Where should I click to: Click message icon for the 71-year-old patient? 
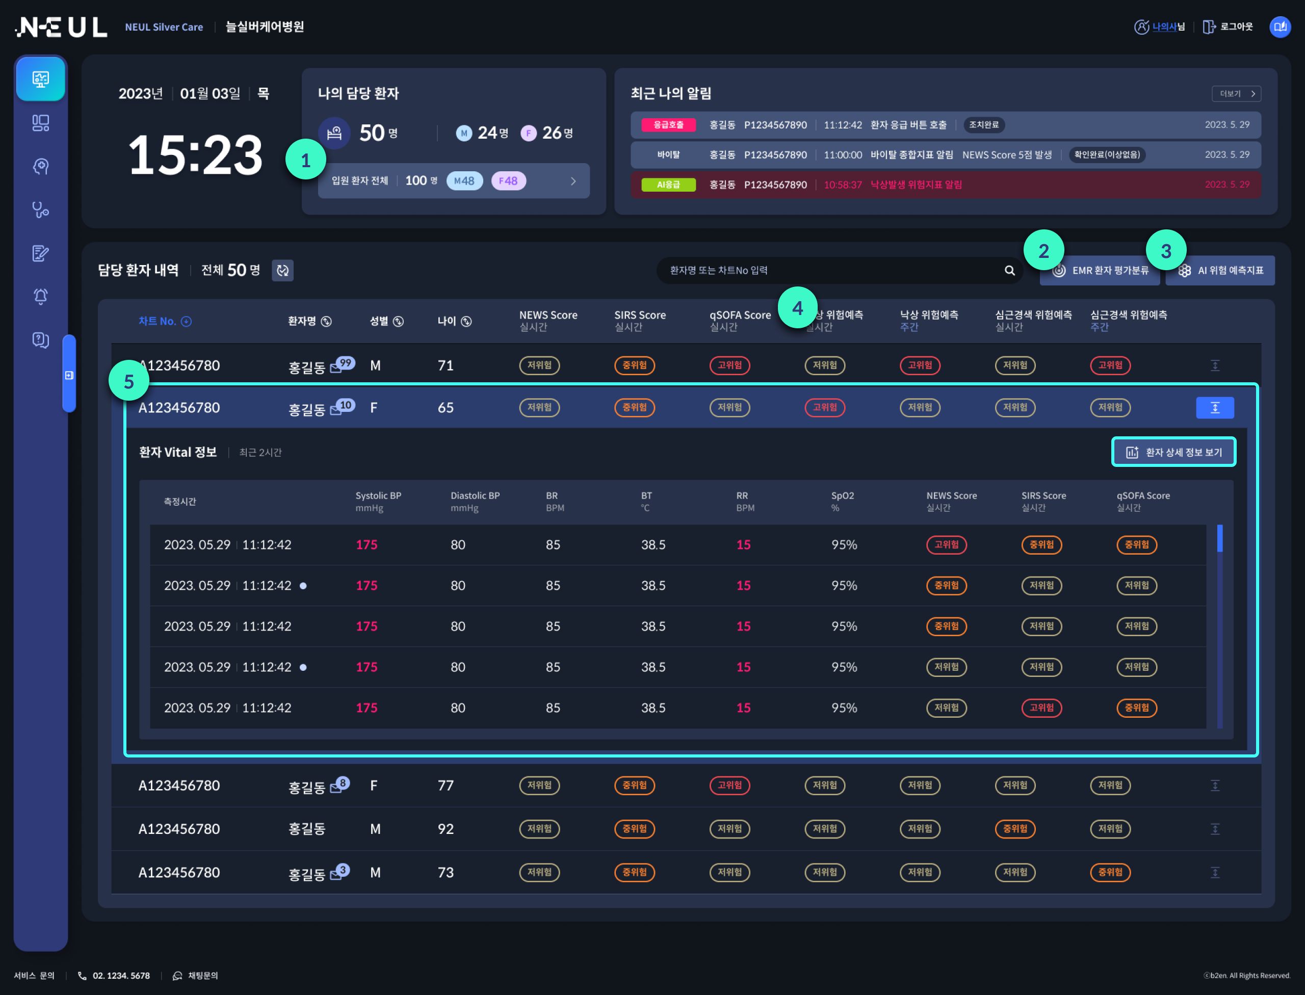coord(336,369)
